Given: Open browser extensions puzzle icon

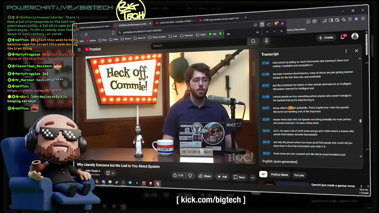Looking at the screenshot, I should click(x=308, y=22).
